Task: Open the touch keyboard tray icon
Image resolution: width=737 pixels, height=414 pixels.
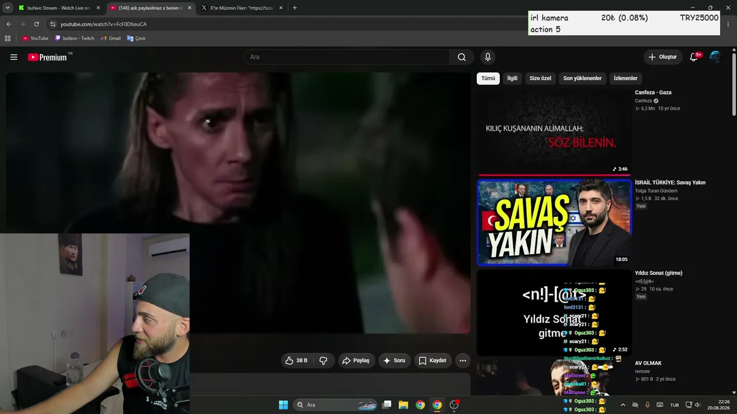Action: (660, 405)
